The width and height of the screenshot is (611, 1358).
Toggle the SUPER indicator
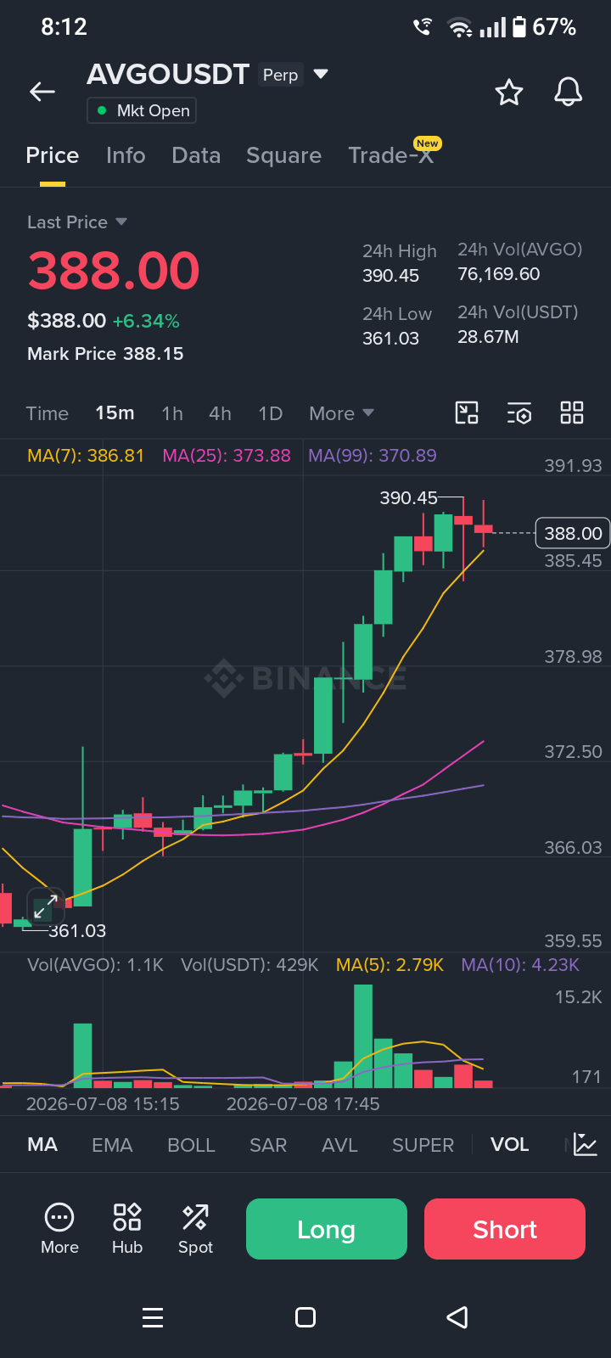point(423,1144)
